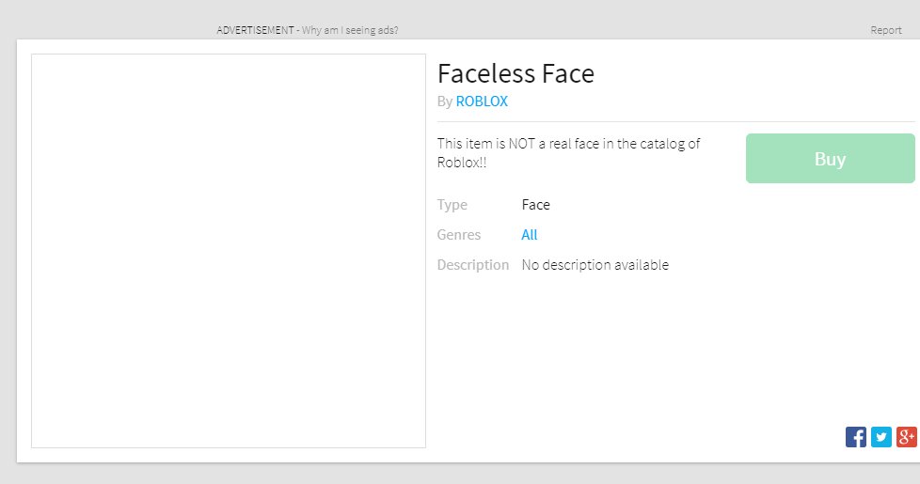Click the Type label

click(x=452, y=205)
